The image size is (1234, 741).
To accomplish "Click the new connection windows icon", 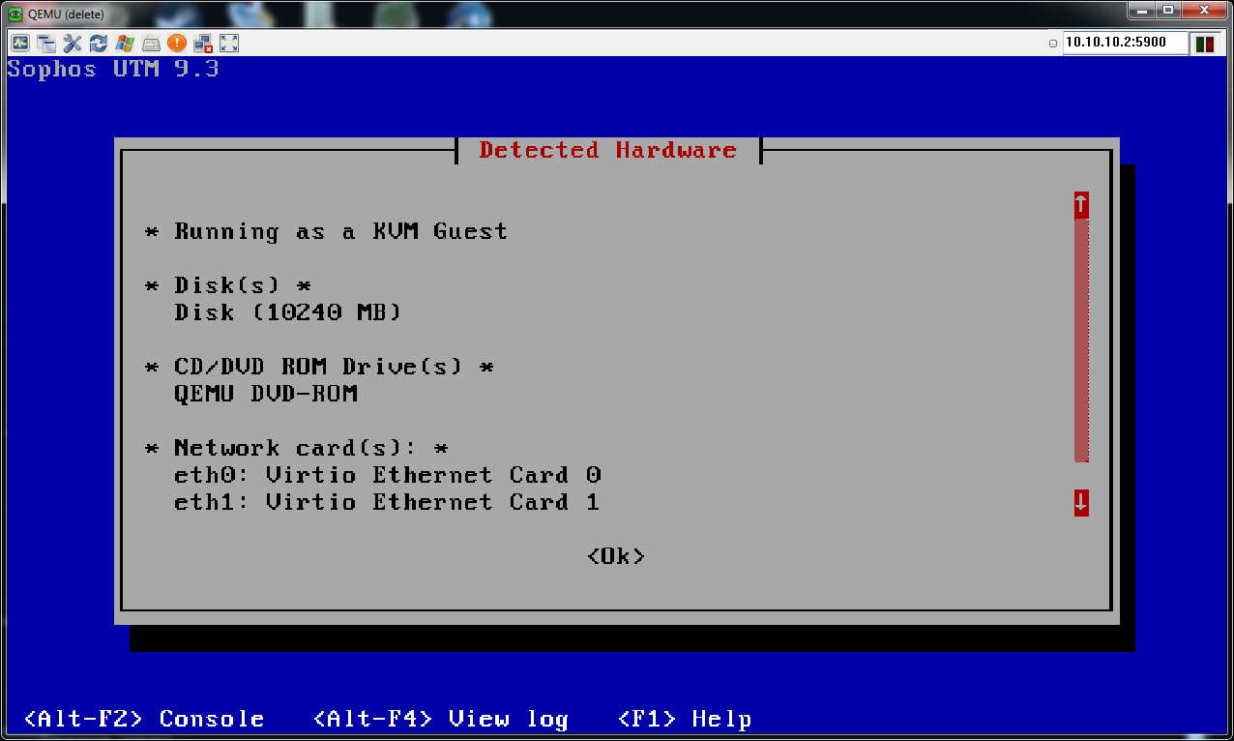I will point(46,43).
